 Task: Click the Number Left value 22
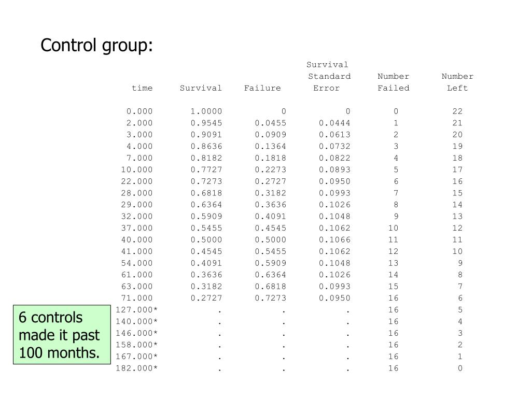[457, 111]
